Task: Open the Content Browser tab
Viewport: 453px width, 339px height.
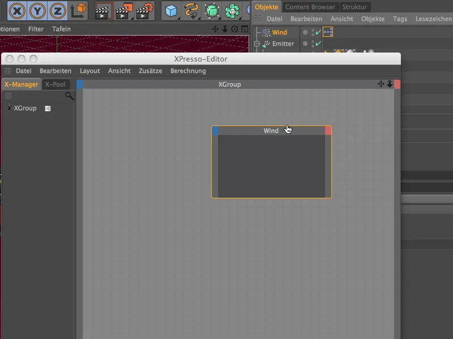Action: pyautogui.click(x=310, y=7)
